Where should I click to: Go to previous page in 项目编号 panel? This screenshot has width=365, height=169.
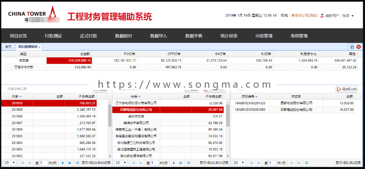click(258, 163)
